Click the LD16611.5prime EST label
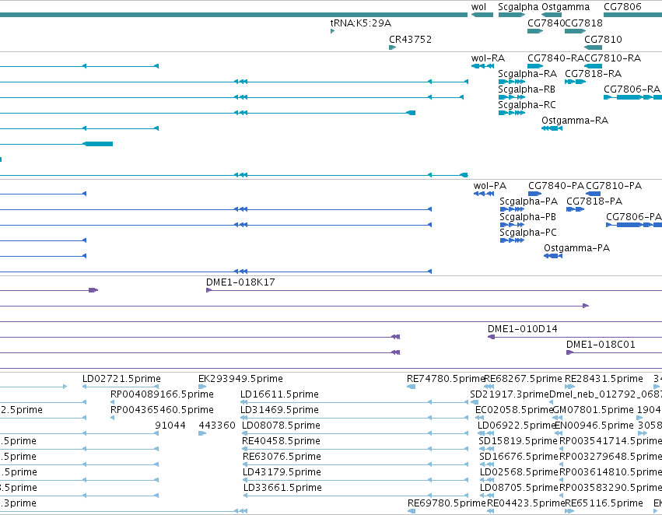 (x=279, y=394)
